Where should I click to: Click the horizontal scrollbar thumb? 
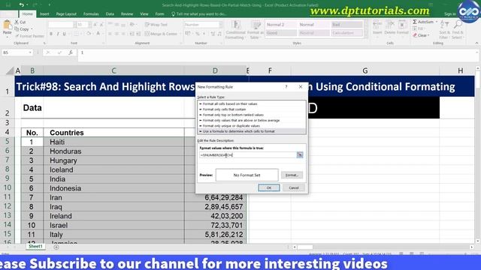point(305,247)
